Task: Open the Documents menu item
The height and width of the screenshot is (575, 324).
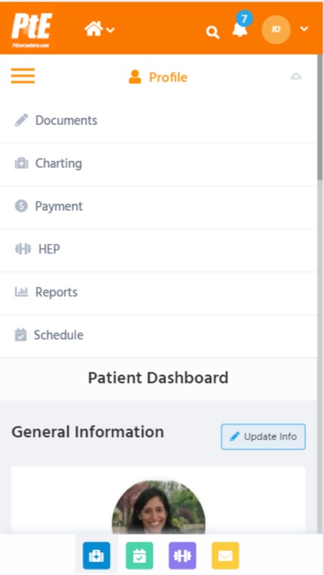Action: (x=158, y=120)
